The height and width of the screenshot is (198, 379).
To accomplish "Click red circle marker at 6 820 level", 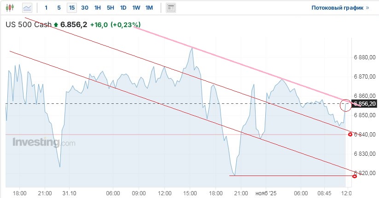I will [354, 176].
